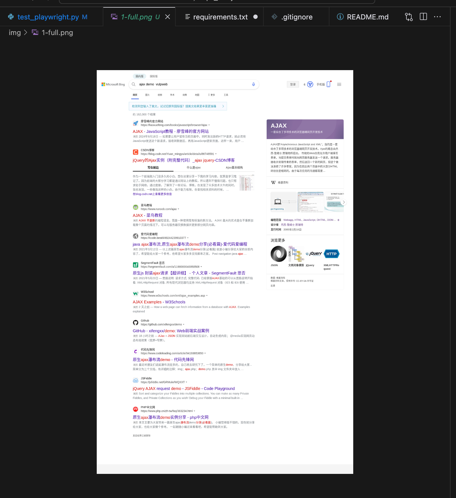Screen dimensions: 456x498
Task: Click the 登录 button in the previewed page
Action: (x=293, y=84)
